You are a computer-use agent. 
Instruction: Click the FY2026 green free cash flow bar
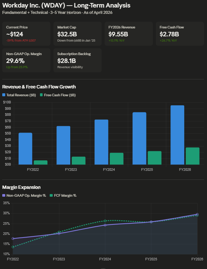[x=192, y=156]
